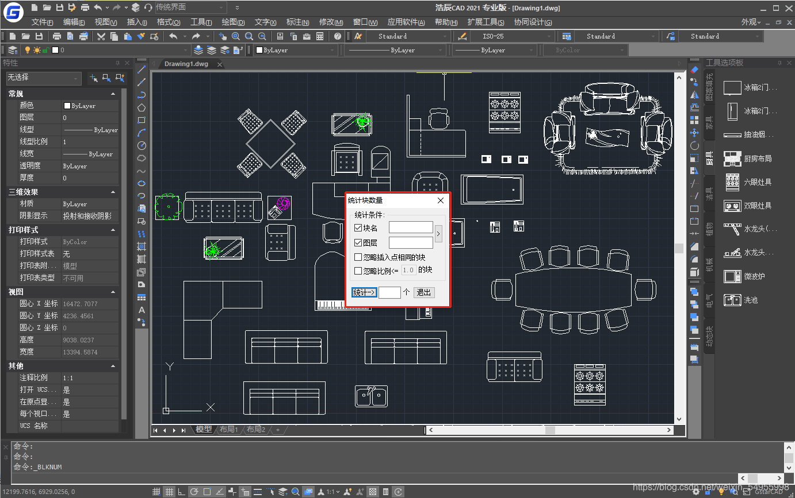The height and width of the screenshot is (498, 795).
Task: Select the Hatch fill tool
Action: [x=142, y=246]
